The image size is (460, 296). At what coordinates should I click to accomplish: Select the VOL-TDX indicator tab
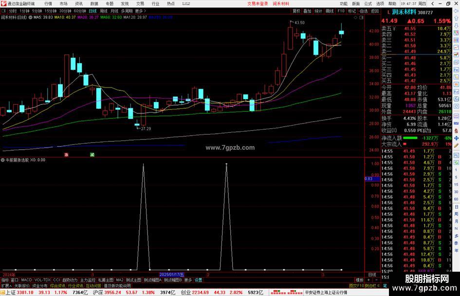click(42, 280)
